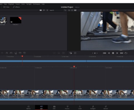This screenshot has height=110, width=134.
Task: Switch to the Fairlight page
Action: point(93,107)
